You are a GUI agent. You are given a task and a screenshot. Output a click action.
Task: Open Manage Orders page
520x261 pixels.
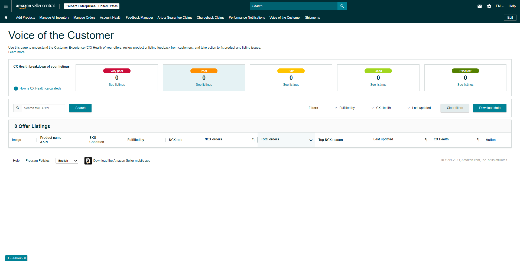(x=84, y=18)
